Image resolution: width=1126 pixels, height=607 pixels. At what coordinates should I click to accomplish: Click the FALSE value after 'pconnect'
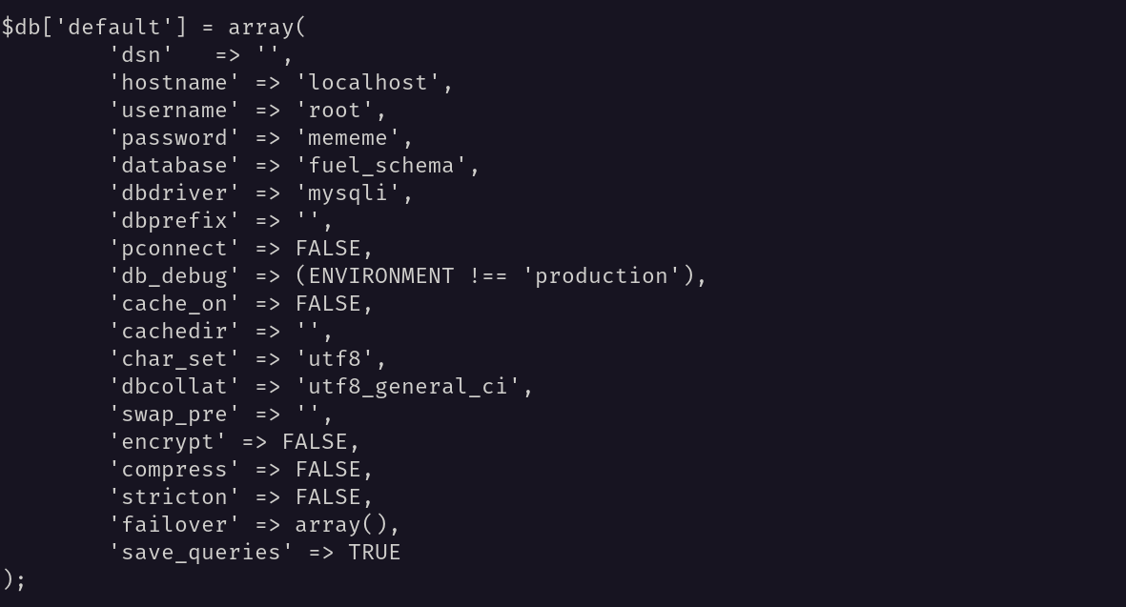pos(328,249)
